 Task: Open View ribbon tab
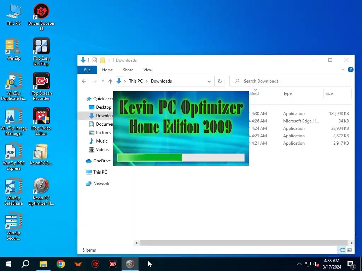click(148, 70)
